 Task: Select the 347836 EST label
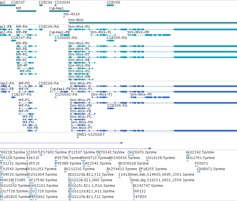coord(140,197)
